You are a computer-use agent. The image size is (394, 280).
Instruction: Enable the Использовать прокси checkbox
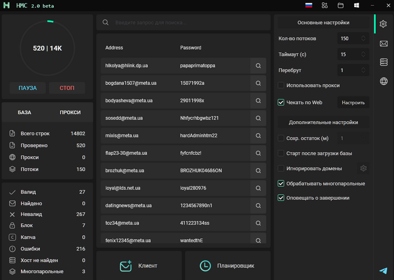(x=281, y=86)
